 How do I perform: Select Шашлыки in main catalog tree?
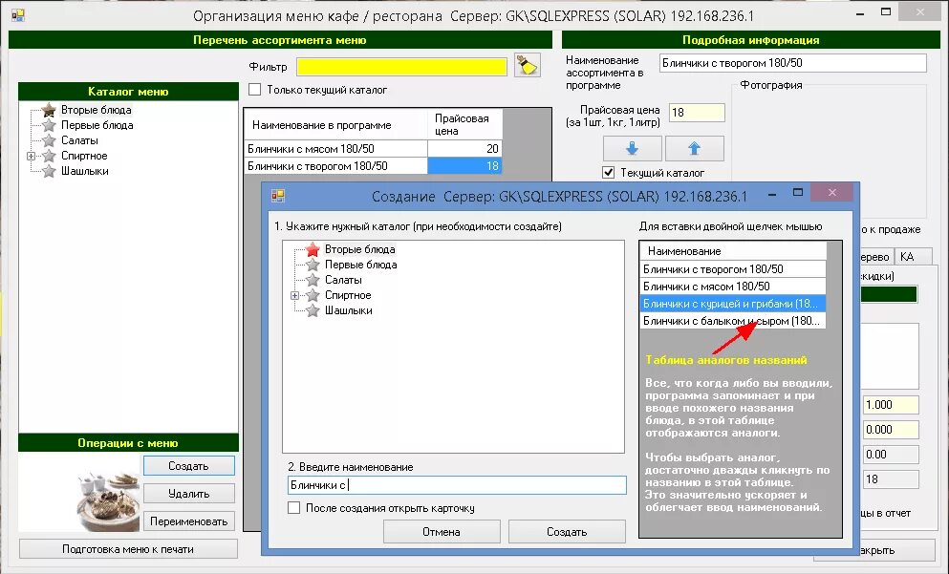(85, 171)
